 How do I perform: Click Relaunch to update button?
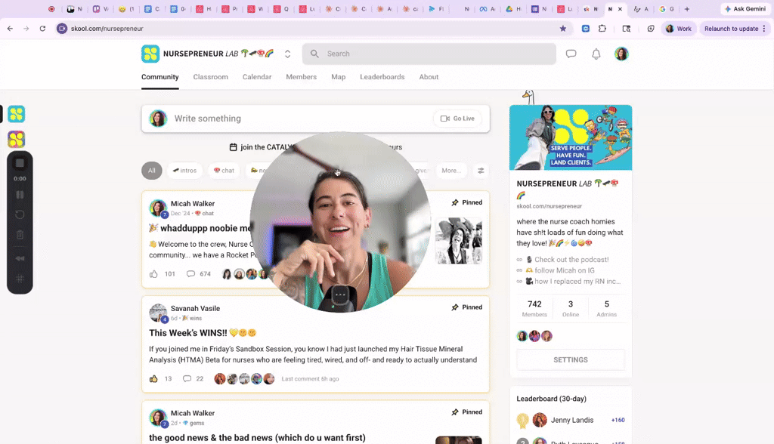tap(735, 29)
